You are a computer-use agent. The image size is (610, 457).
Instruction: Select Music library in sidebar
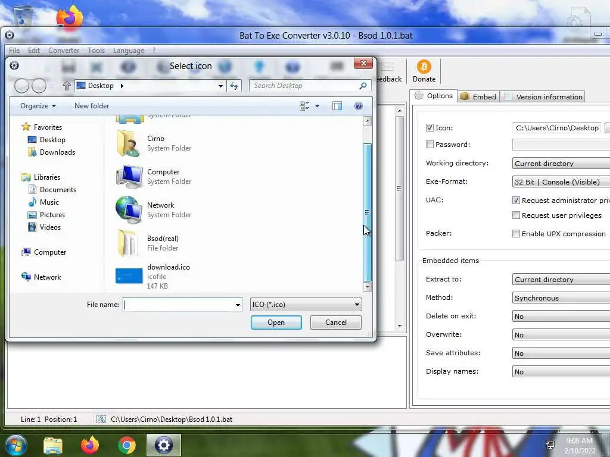click(x=43, y=202)
